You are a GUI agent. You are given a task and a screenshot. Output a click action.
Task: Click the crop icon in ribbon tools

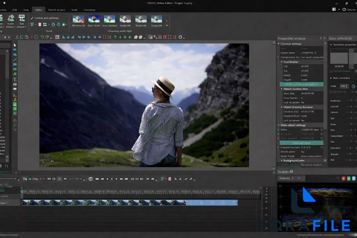pyautogui.click(x=45, y=25)
